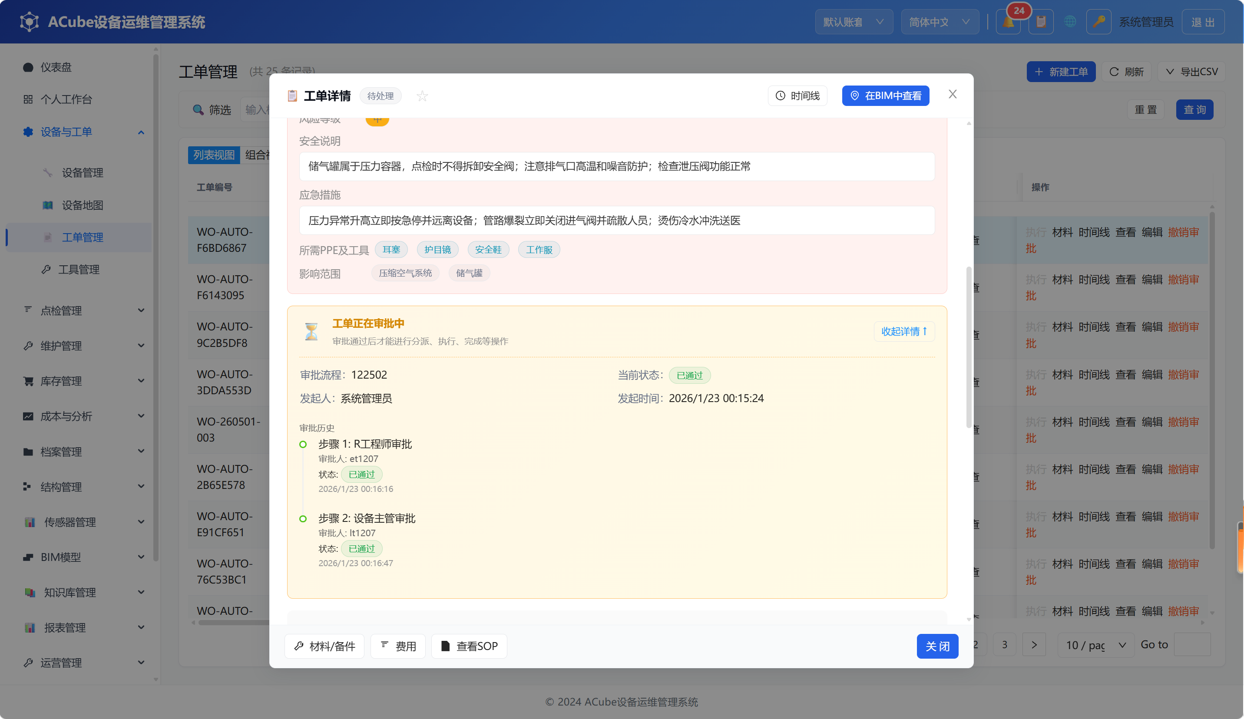
Task: Open 工具管理 submenu item
Action: pyautogui.click(x=79, y=270)
